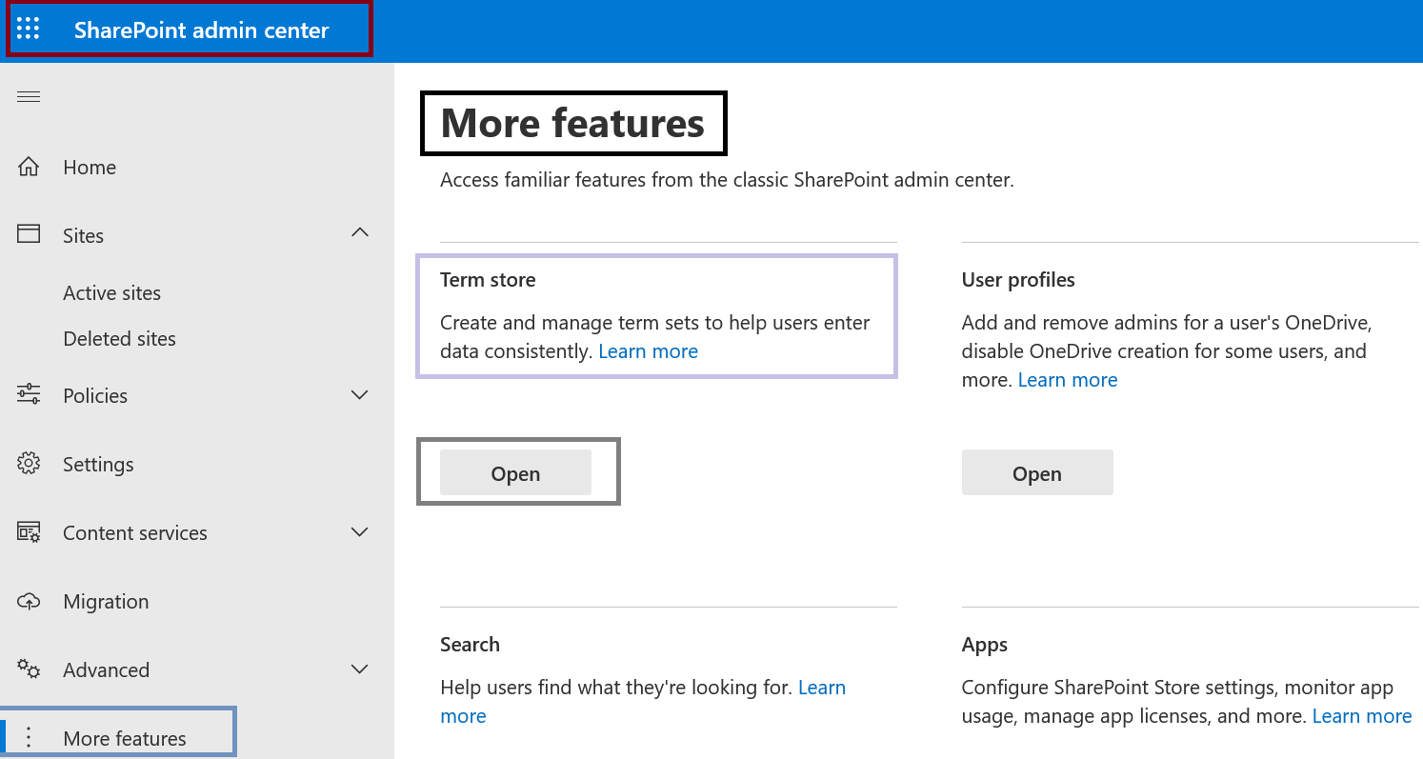Image resolution: width=1423 pixels, height=759 pixels.
Task: Select More features in the navigation
Action: (125, 739)
